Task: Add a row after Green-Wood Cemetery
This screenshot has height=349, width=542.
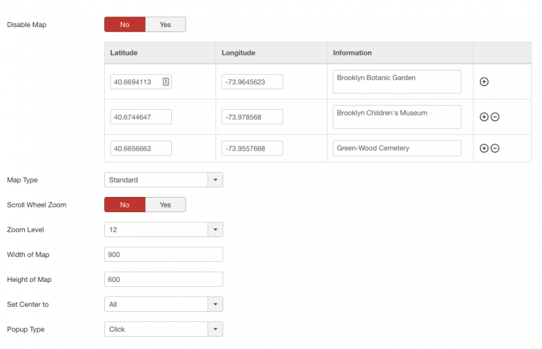Action: [x=484, y=148]
